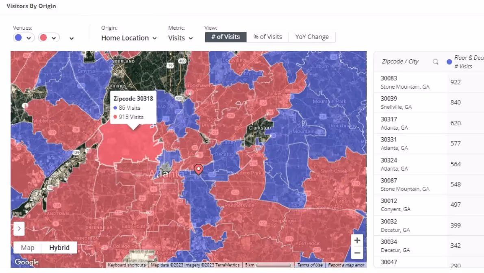Click the Clarkston label on the map
The image size is (484, 273).
pos(260,128)
